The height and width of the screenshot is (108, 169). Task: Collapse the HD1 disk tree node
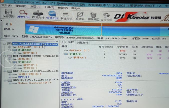click(x=5, y=56)
